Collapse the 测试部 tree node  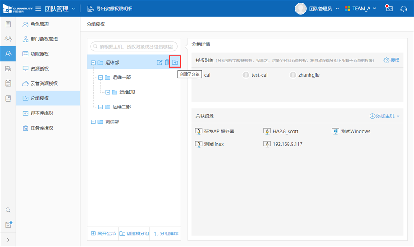click(x=93, y=122)
